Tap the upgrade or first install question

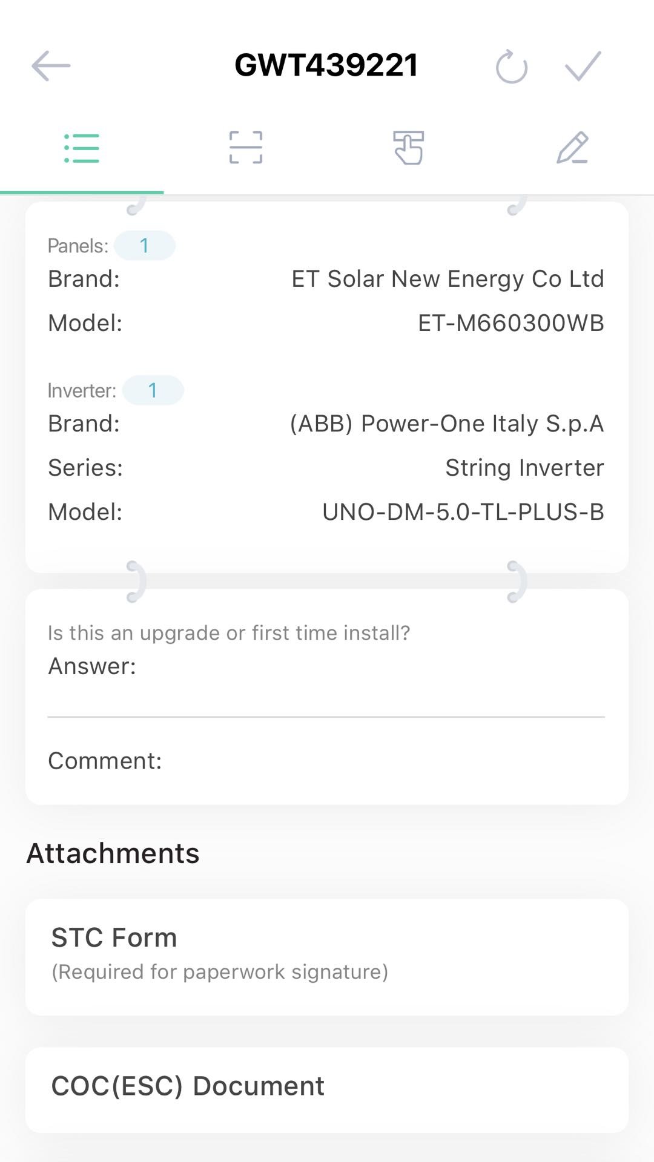click(x=229, y=633)
